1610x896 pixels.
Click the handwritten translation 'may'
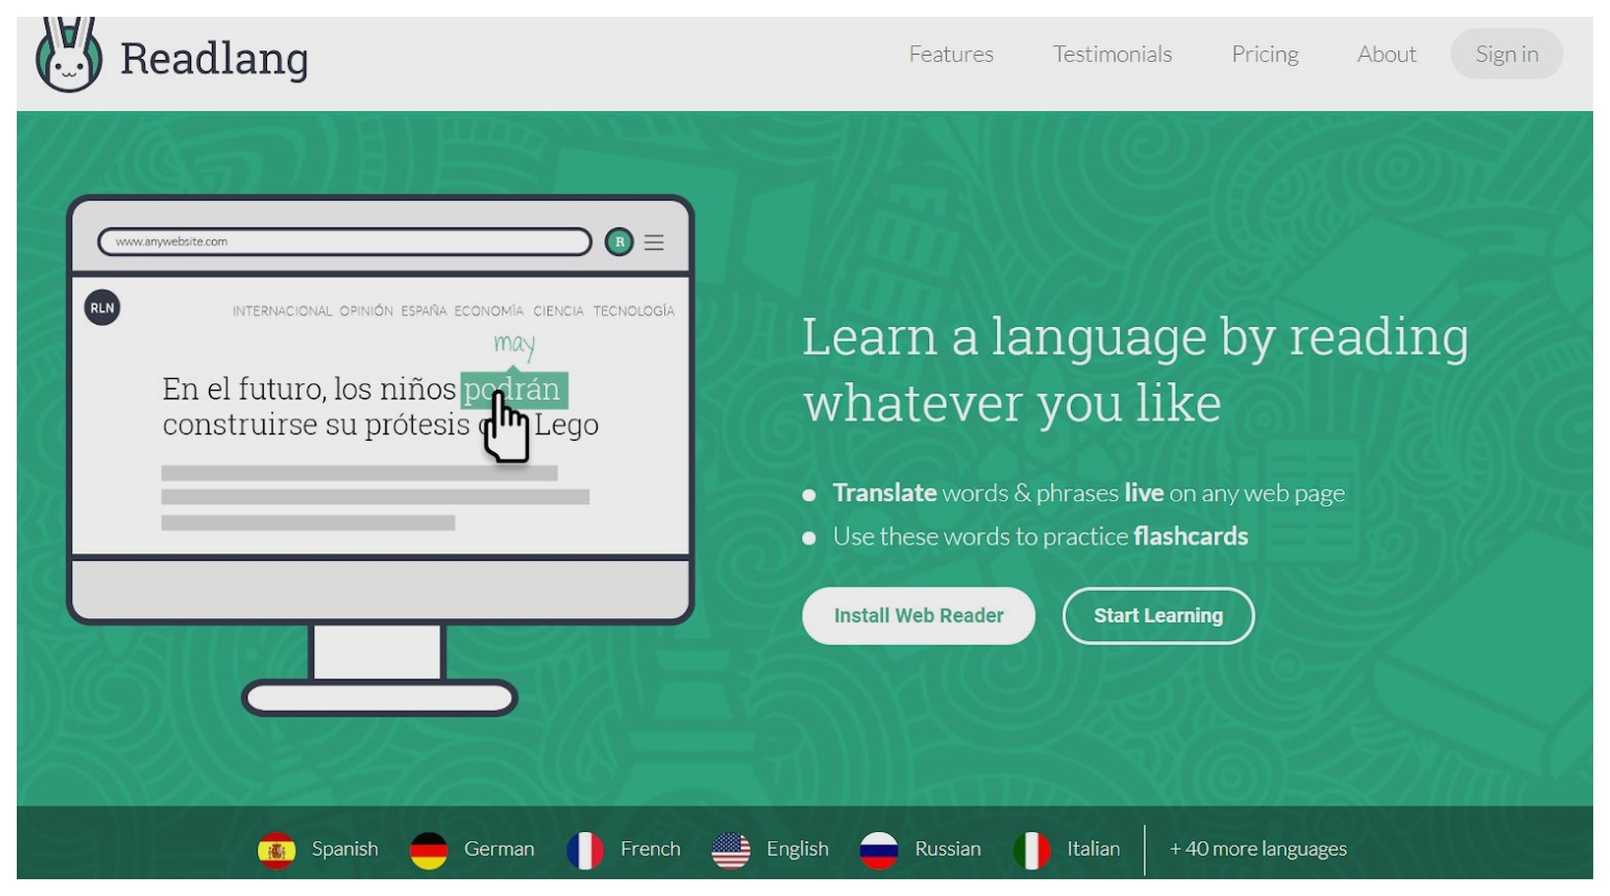[x=514, y=345]
